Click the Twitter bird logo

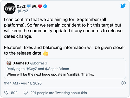coord(123,6)
